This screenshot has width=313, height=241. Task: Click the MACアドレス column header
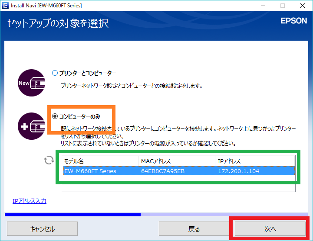click(x=176, y=161)
